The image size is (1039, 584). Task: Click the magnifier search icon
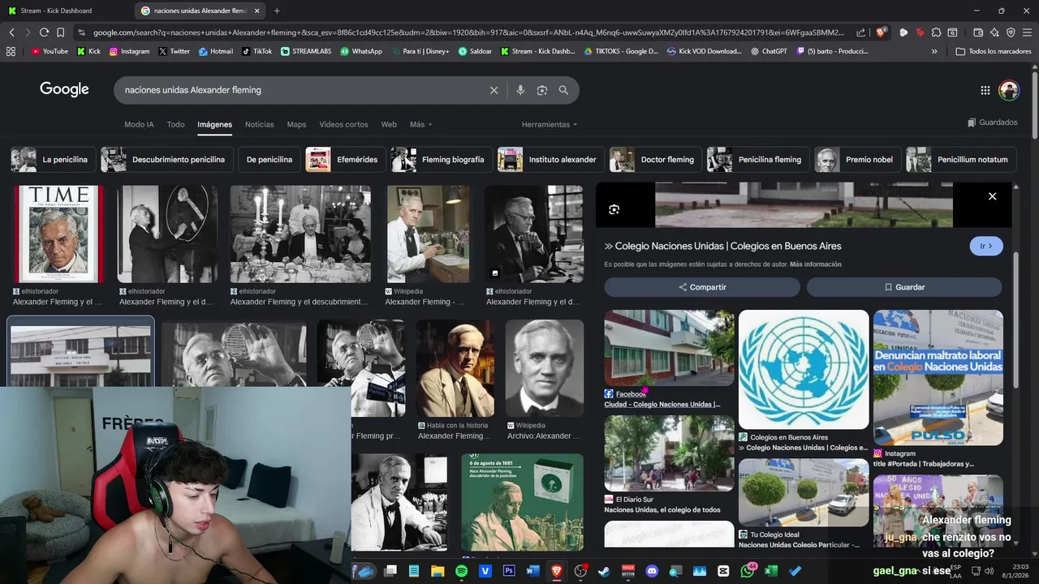pyautogui.click(x=563, y=90)
